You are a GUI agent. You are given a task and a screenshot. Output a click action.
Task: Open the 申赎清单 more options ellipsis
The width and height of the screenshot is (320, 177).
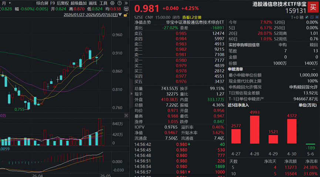click(314, 69)
